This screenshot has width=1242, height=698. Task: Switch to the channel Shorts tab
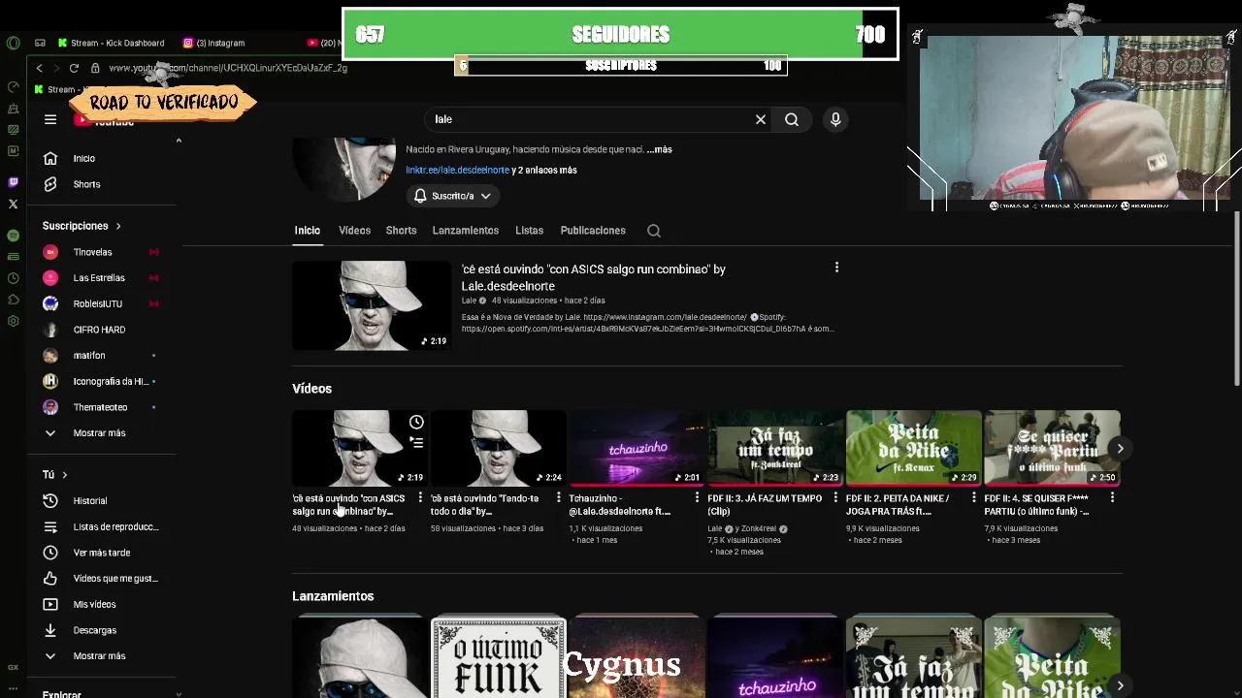tap(401, 231)
